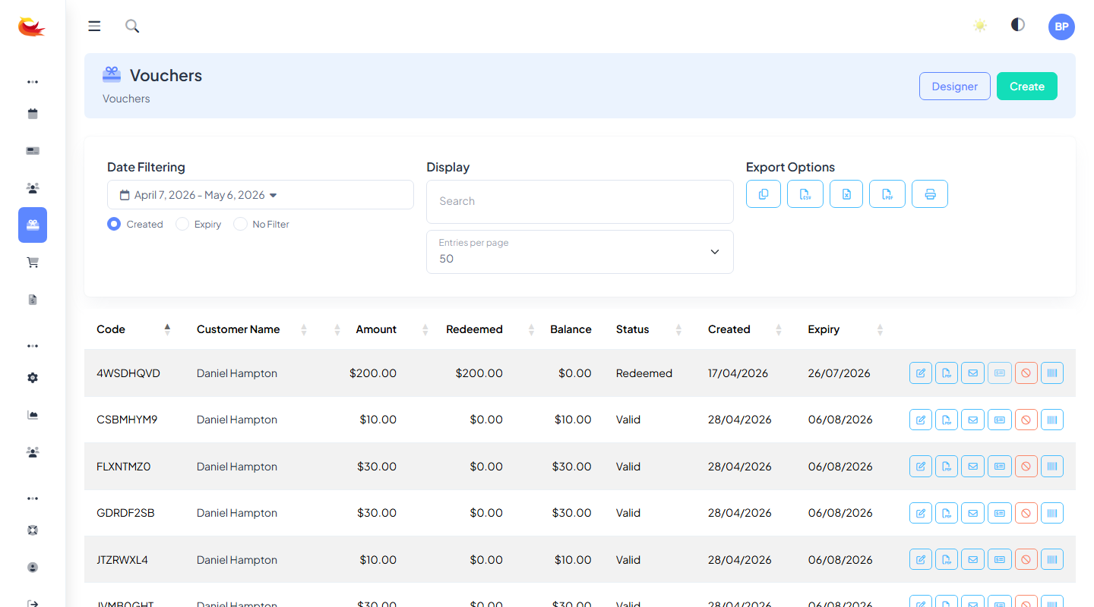Click the $200.00 Amount cell
The image size is (1094, 607).
tap(373, 373)
